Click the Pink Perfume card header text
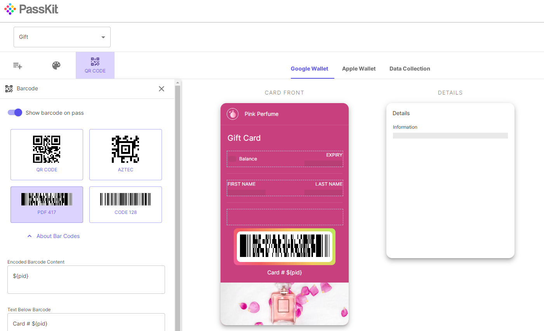The width and height of the screenshot is (544, 331). coord(261,114)
